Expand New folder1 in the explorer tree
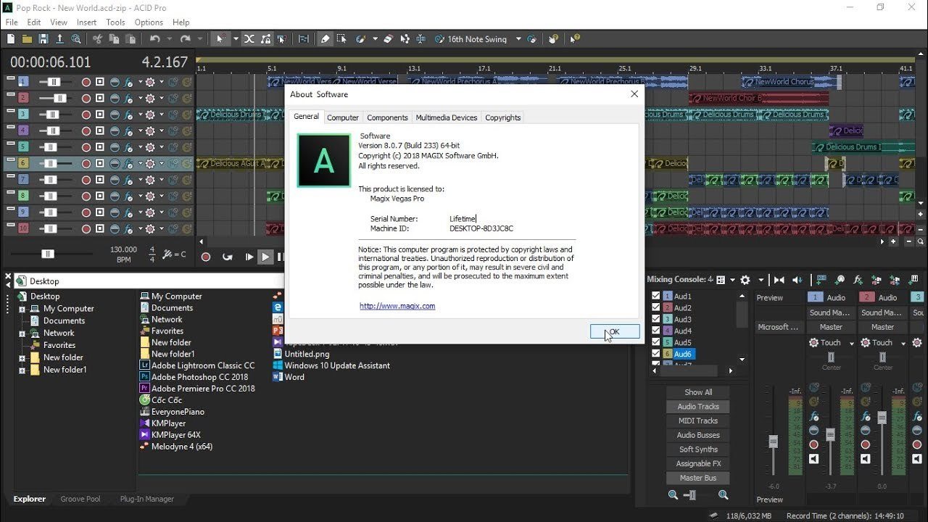 tap(22, 370)
